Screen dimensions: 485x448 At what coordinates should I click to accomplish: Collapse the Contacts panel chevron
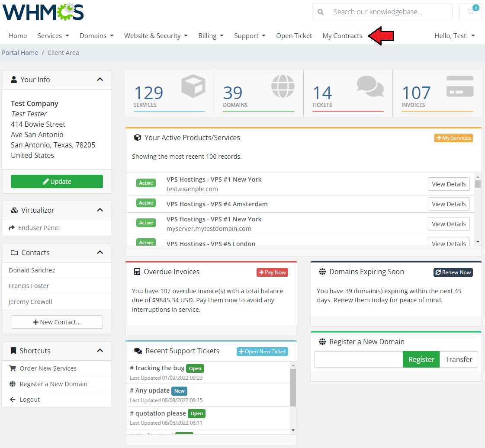coord(100,252)
